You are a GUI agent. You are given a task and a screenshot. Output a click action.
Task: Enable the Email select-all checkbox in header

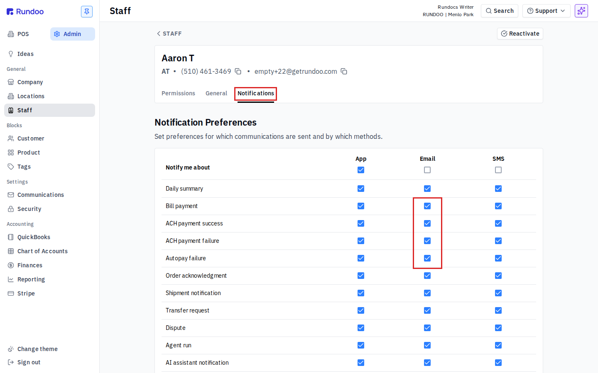tap(427, 170)
